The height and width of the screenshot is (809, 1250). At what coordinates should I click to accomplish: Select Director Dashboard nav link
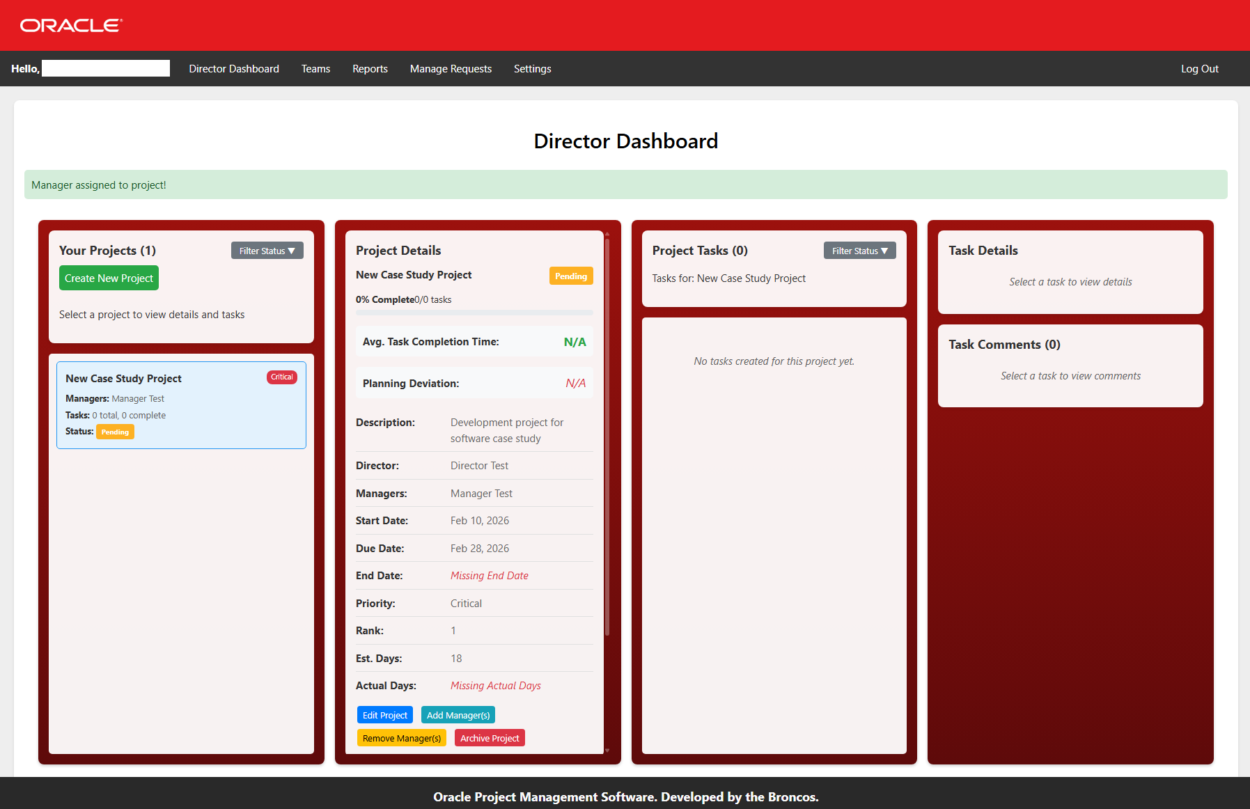234,69
